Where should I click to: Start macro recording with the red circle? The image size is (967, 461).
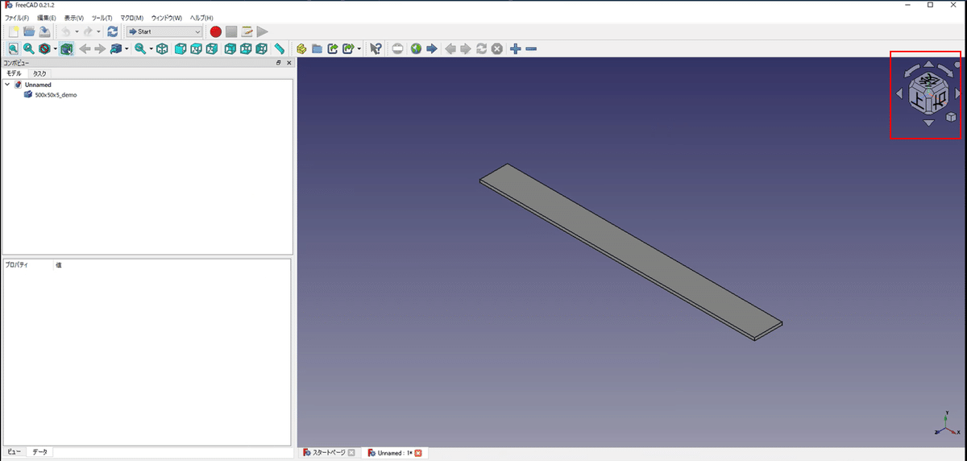216,31
